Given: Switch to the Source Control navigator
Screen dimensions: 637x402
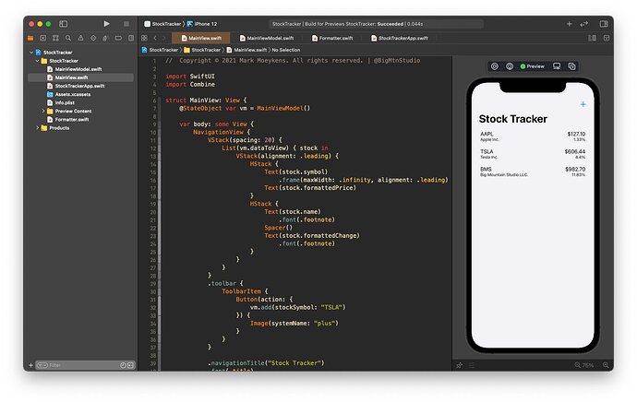Looking at the screenshot, I should tap(43, 38).
